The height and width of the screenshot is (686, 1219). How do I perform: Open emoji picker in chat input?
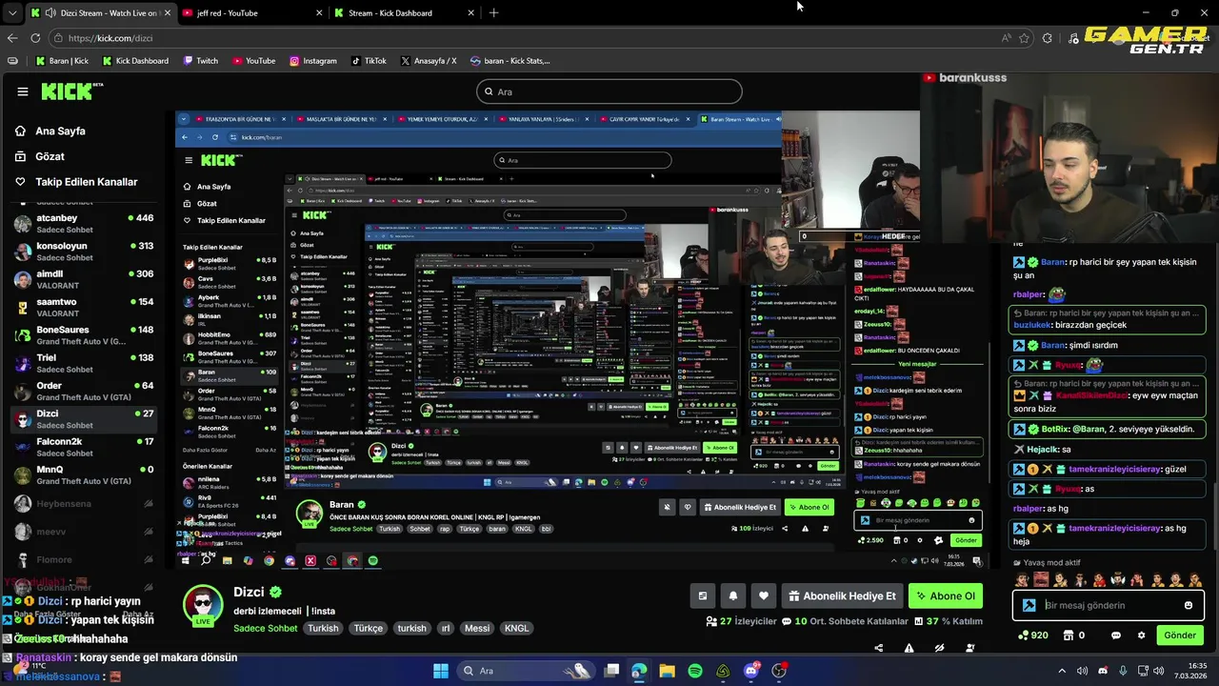point(1189,605)
